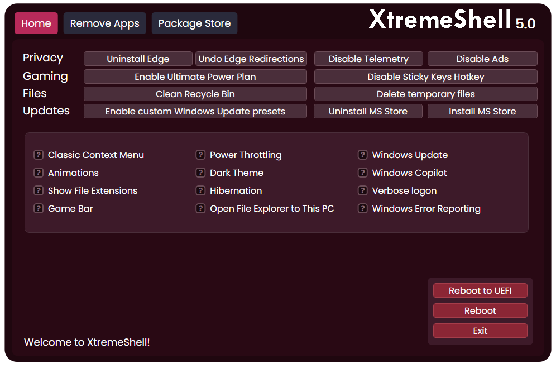The height and width of the screenshot is (368, 556).
Task: Click the help icon next to Hibernation
Action: click(x=200, y=190)
